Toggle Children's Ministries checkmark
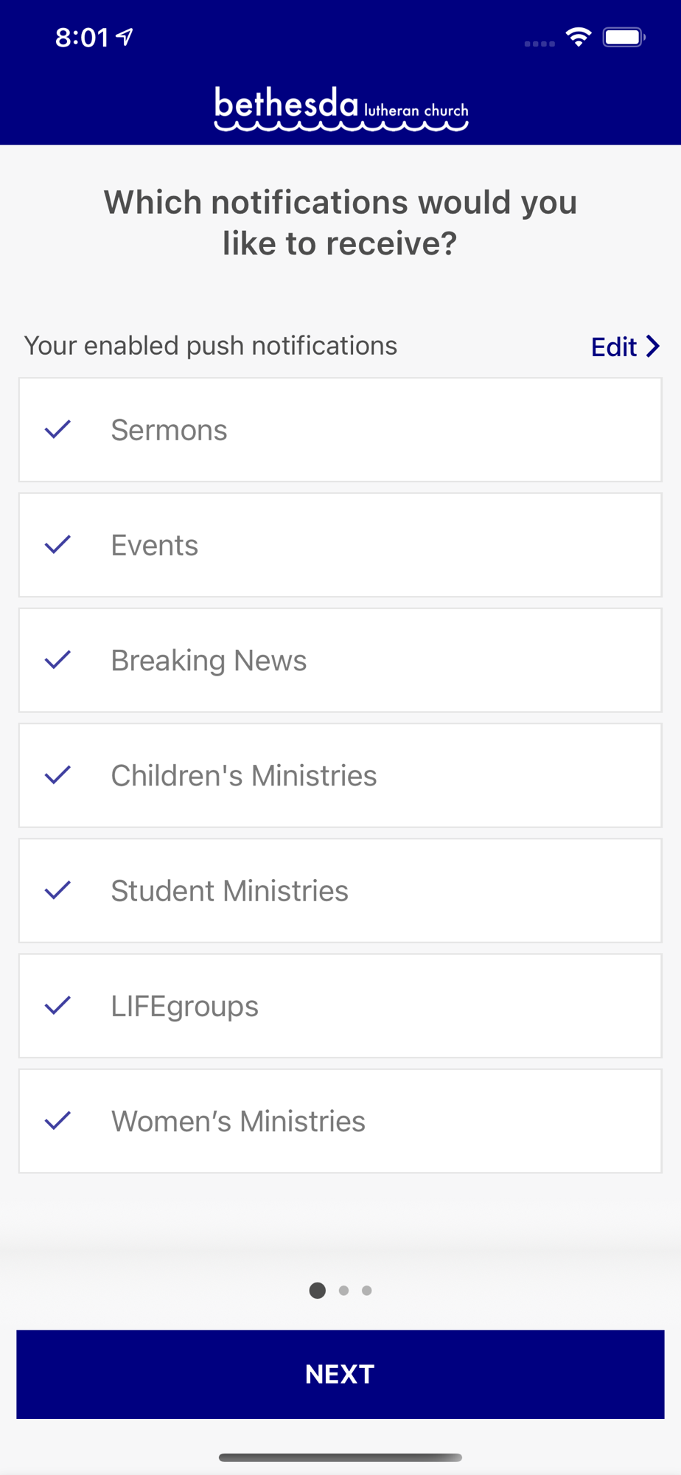The image size is (681, 1475). pos(57,775)
